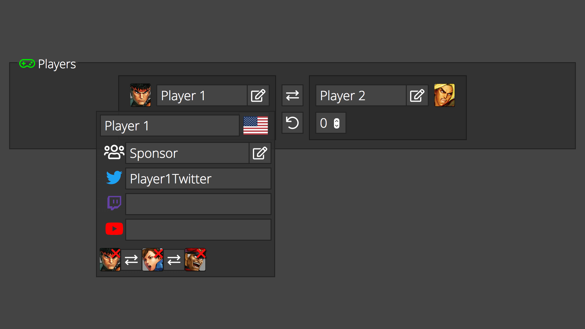This screenshot has height=329, width=585.
Task: Click the sponsor team people icon
Action: pos(114,152)
